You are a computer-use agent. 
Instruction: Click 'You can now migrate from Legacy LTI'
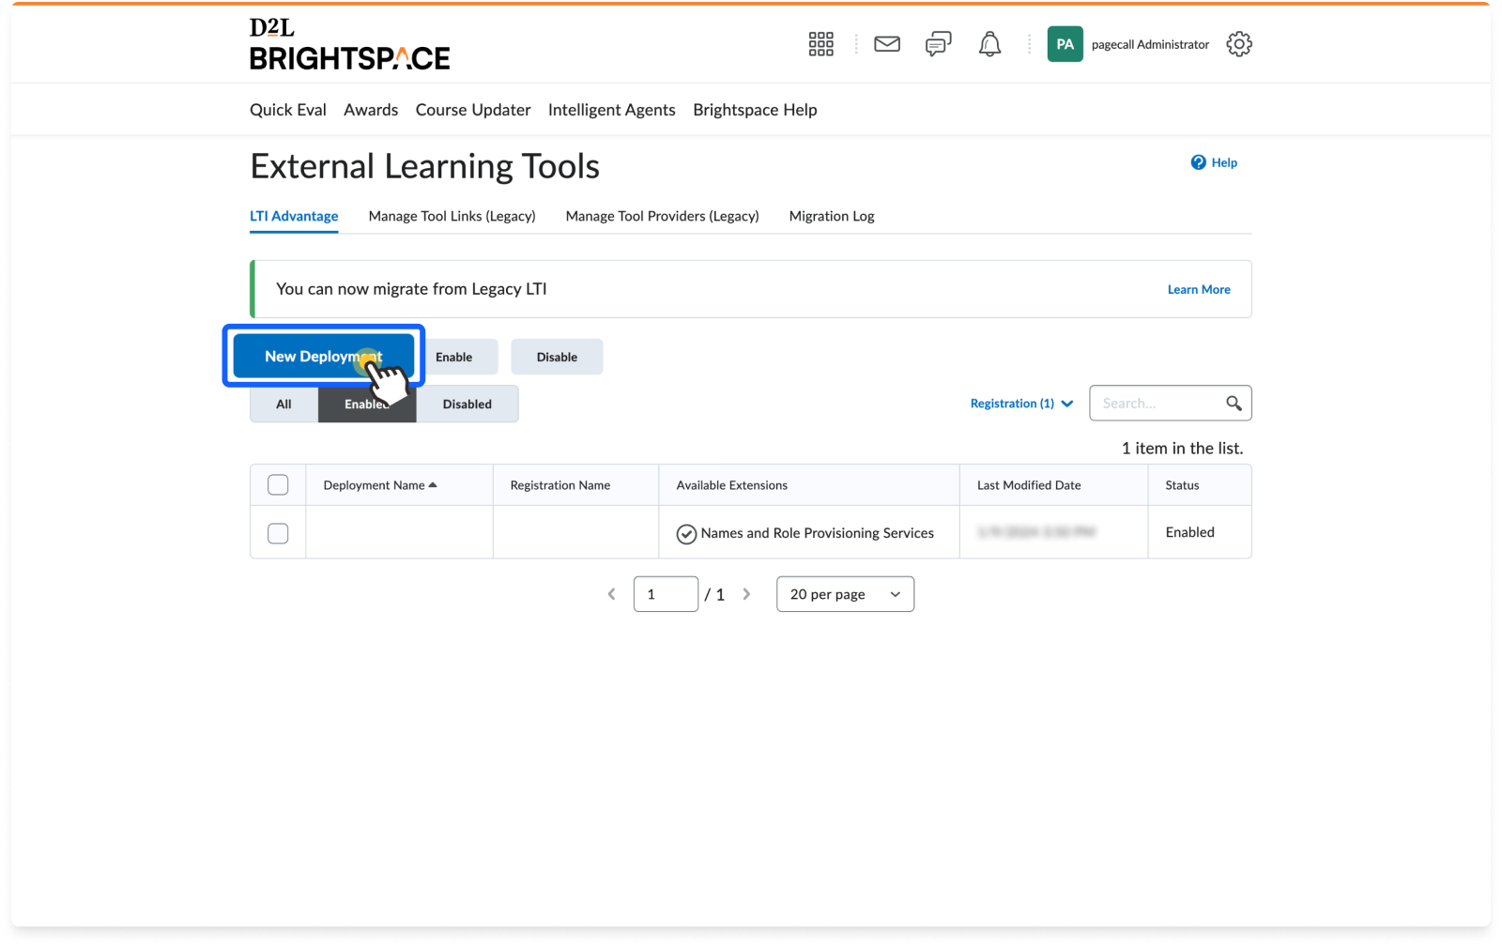point(411,289)
